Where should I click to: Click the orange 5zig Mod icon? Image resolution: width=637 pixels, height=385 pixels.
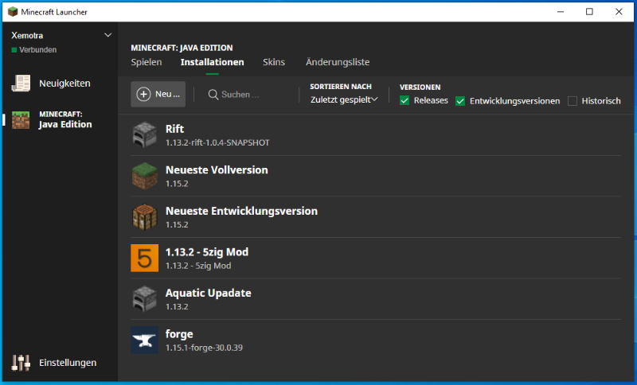point(144,258)
